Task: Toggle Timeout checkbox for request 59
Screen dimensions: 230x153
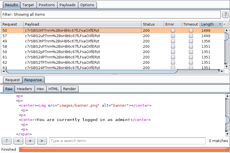Action: (191, 52)
